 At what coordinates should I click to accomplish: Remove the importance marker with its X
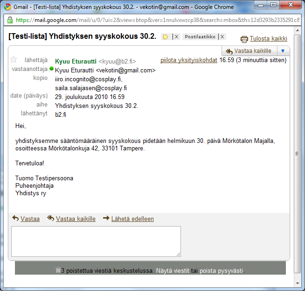point(176,37)
